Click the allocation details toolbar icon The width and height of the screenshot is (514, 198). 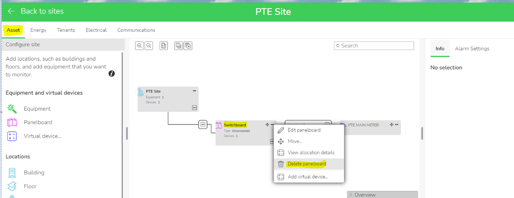pyautogui.click(x=164, y=46)
